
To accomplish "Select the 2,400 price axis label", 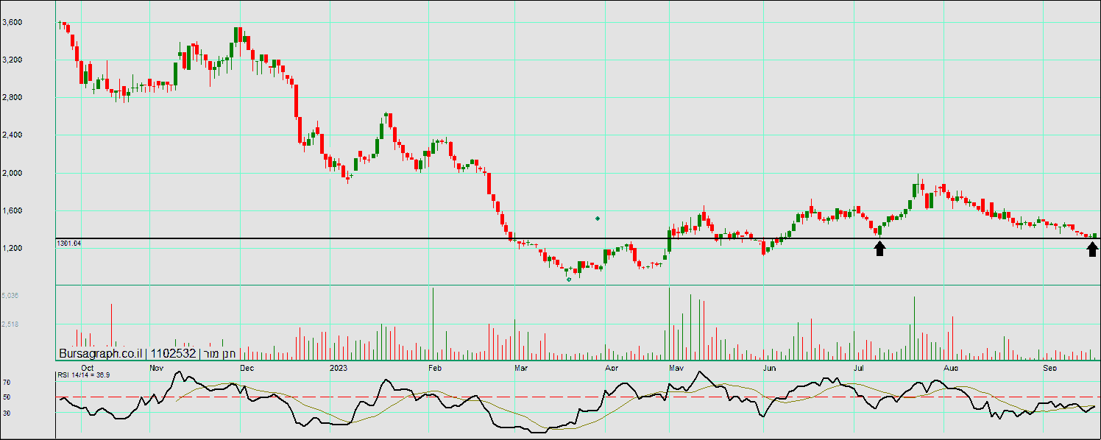I will tap(13, 135).
